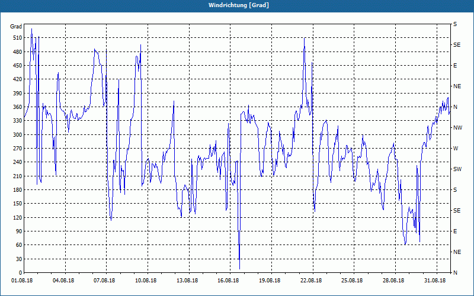Viewport: 474px width, 296px height.
Task: Click the chart title 'Windrichtung [Grad]'
Action: click(239, 5)
